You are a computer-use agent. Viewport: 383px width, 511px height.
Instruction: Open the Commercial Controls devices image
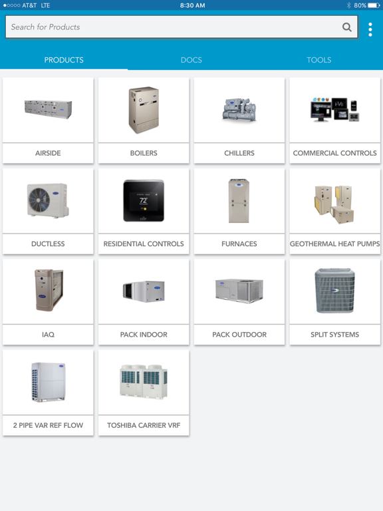pyautogui.click(x=335, y=110)
